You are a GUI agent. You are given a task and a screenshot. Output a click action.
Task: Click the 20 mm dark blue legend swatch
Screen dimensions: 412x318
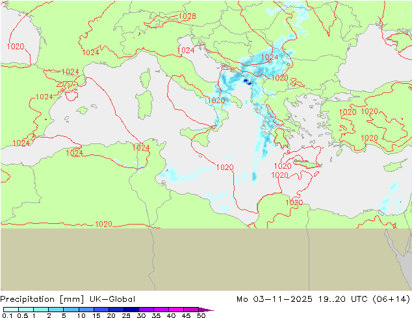pos(116,310)
